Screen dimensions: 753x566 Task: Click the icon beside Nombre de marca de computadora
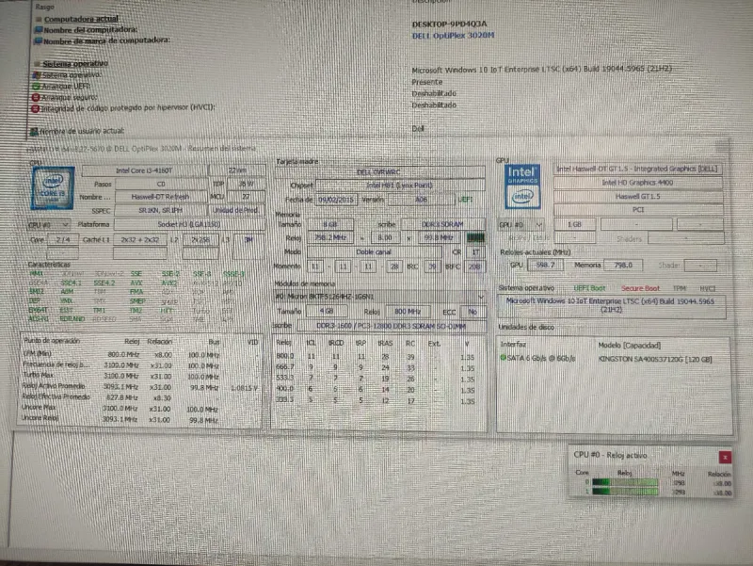point(39,41)
